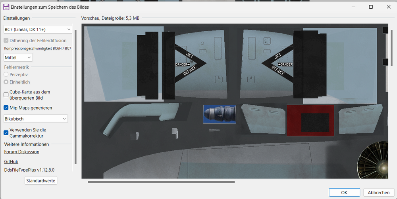Open the GitHub link
The image size is (397, 199).
tap(11, 162)
